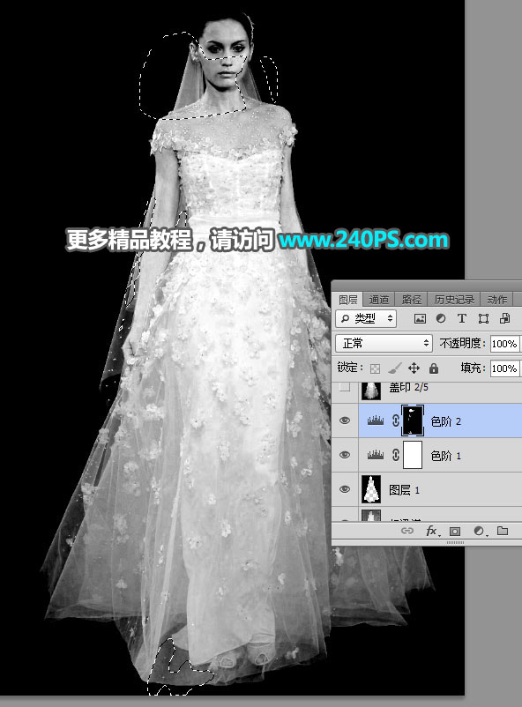Click Levels adjustment icon of 色阶 1
522x707 pixels.
[376, 455]
